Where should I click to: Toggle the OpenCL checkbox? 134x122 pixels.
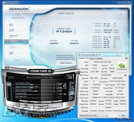91,111
